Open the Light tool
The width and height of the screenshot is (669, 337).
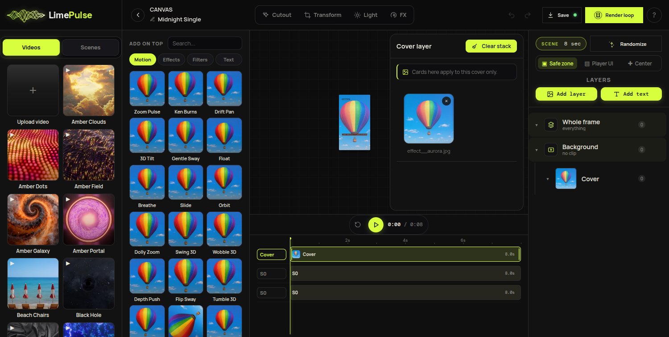tap(366, 15)
